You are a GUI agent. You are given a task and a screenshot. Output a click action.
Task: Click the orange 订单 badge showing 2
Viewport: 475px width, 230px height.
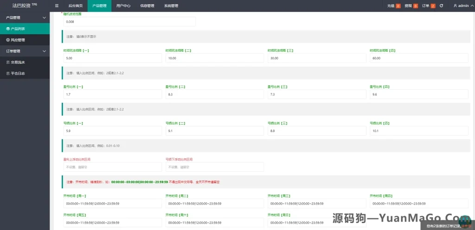pos(433,6)
